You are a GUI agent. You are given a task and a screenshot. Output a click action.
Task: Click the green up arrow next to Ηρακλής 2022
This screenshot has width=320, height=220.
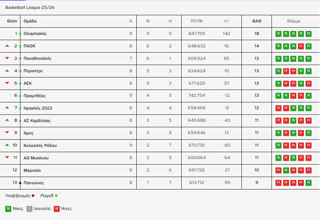(x=7, y=108)
